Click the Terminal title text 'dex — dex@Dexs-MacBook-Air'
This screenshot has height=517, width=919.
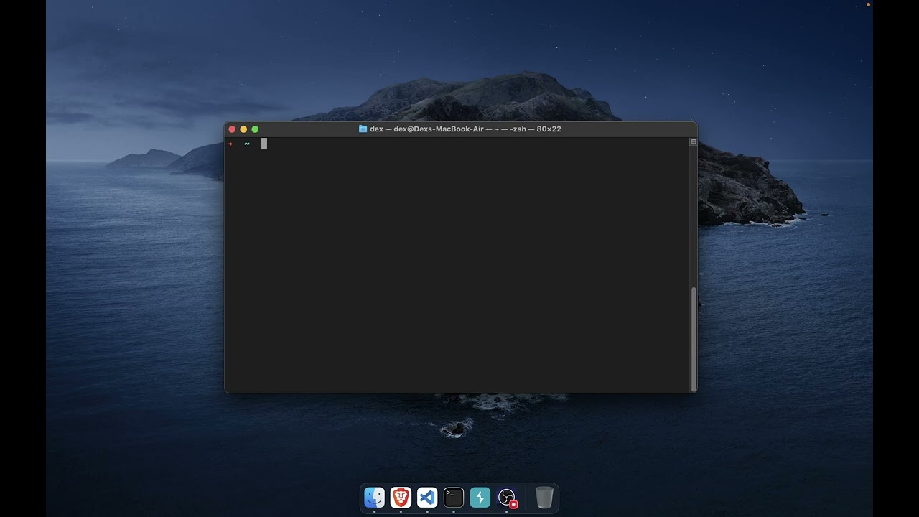(426, 129)
